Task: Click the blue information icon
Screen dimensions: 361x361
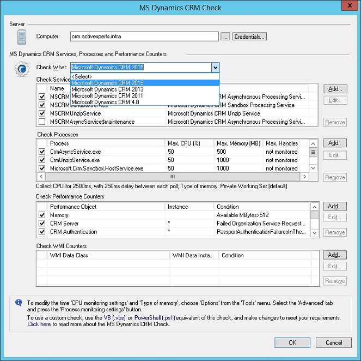Action: pyautogui.click(x=19, y=302)
